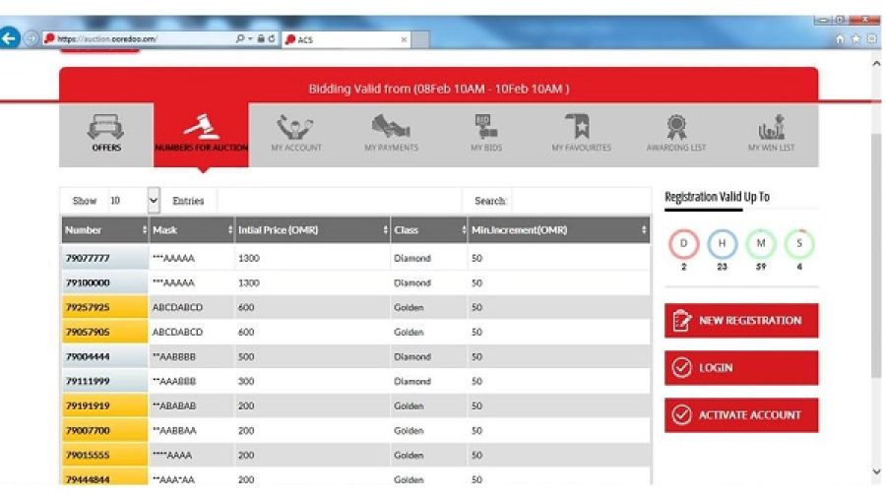Screen dimensions: 886x499
Task: Open the Offers car icon tab
Action: [105, 127]
